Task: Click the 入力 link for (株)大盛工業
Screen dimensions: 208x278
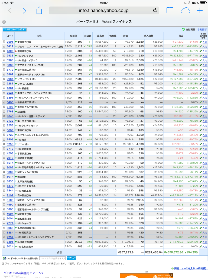Action: coord(205,191)
